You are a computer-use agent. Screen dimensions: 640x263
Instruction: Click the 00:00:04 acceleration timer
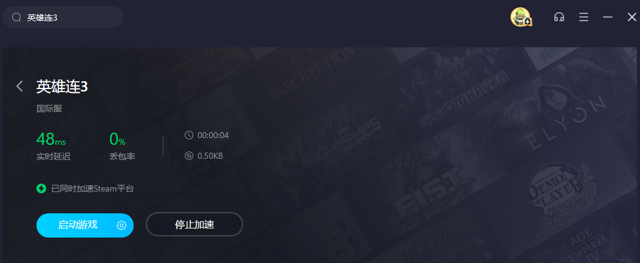[213, 135]
